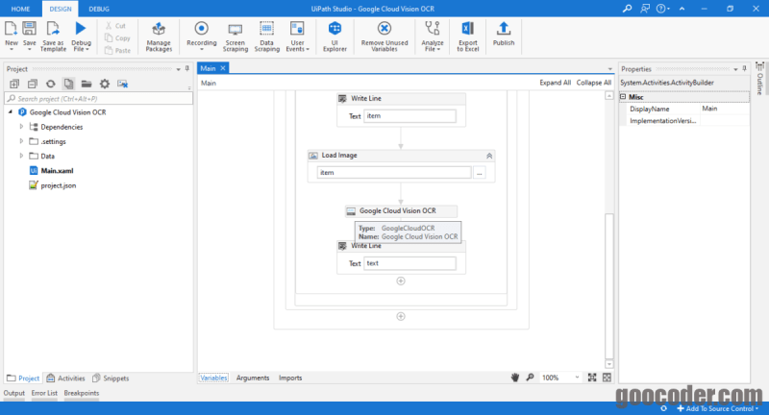
Task: Click the designer zoom magnifier icon
Action: coord(531,378)
